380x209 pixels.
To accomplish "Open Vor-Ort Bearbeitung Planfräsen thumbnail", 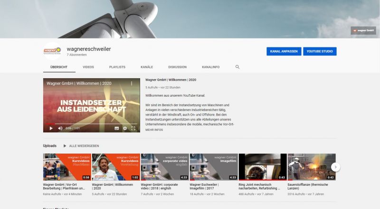I will (67, 167).
